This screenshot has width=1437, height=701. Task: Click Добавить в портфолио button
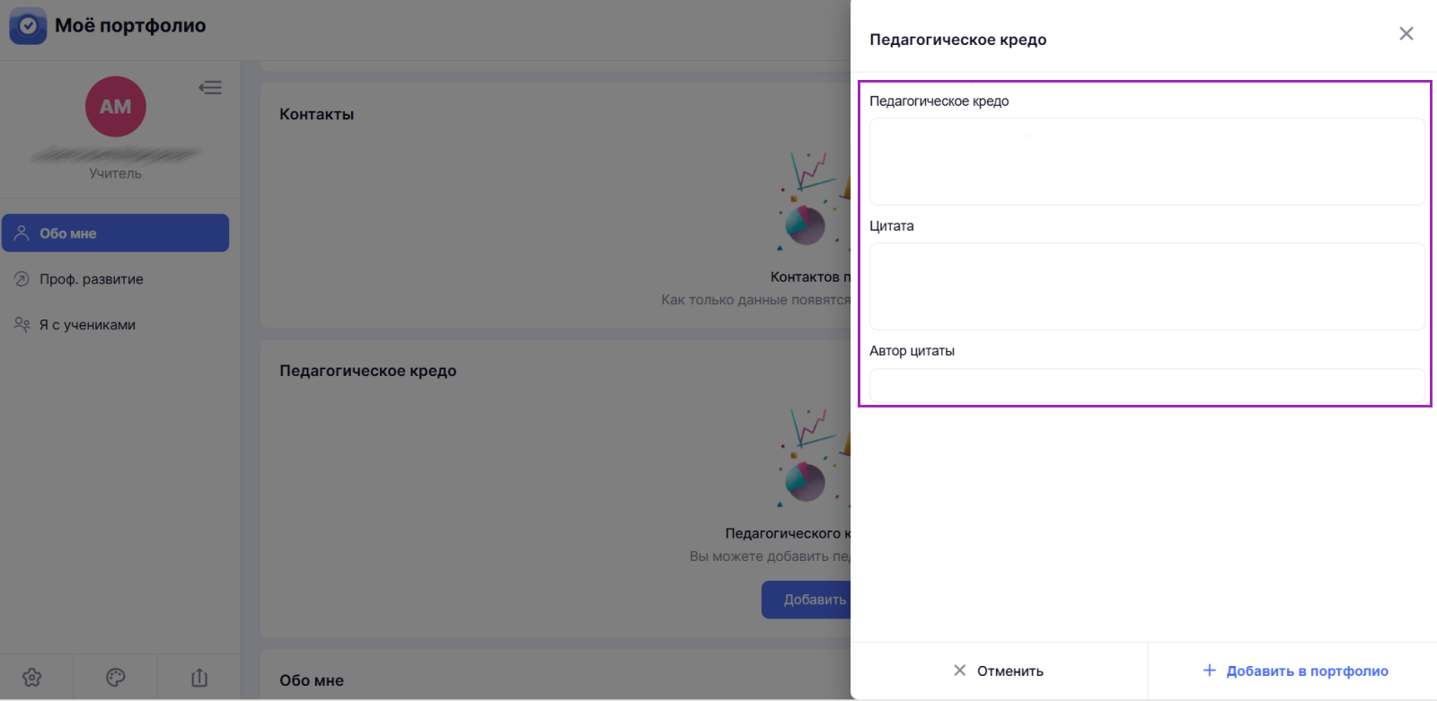point(1294,670)
